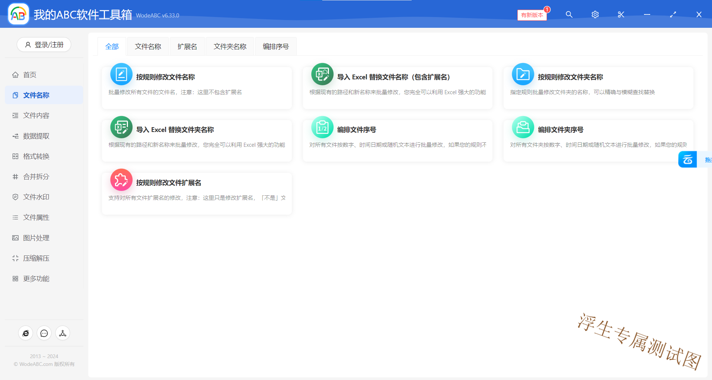Open the browser icon at sidebar bottom
Screen dimensions: 712x380
[x=26, y=333]
